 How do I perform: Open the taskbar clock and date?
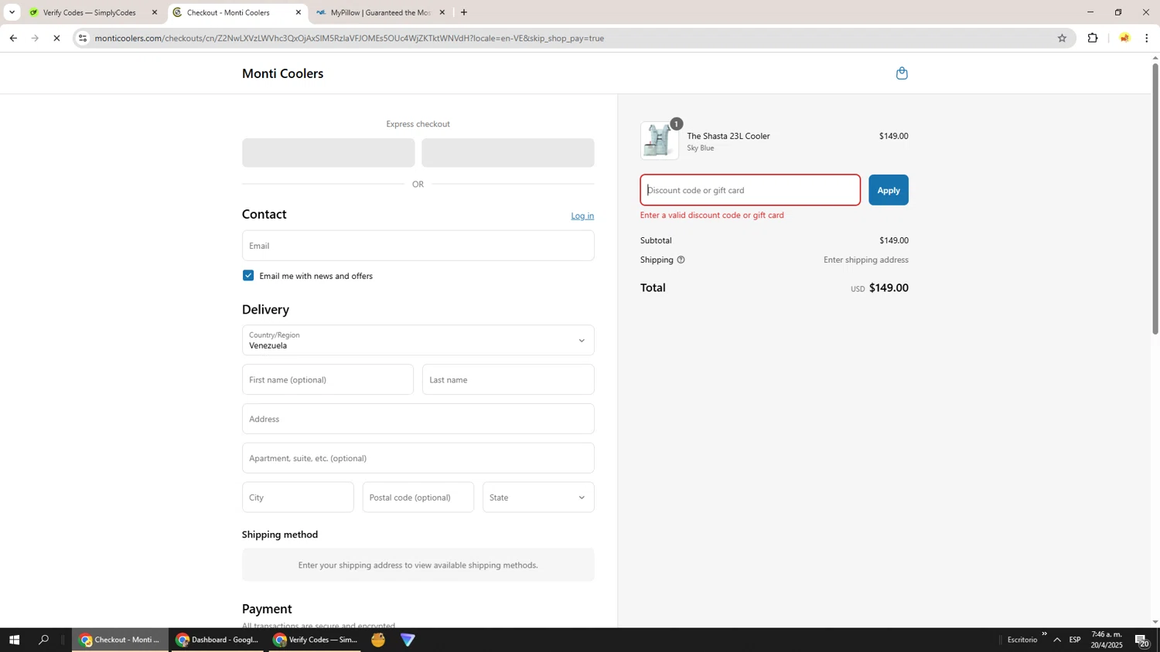coord(1107,640)
